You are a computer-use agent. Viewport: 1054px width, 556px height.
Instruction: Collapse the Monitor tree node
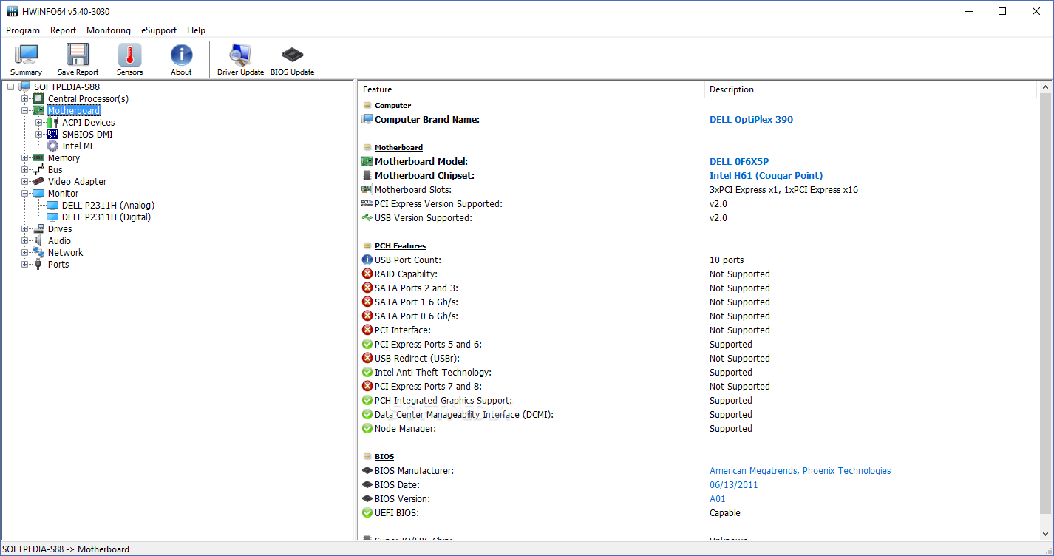pos(24,194)
